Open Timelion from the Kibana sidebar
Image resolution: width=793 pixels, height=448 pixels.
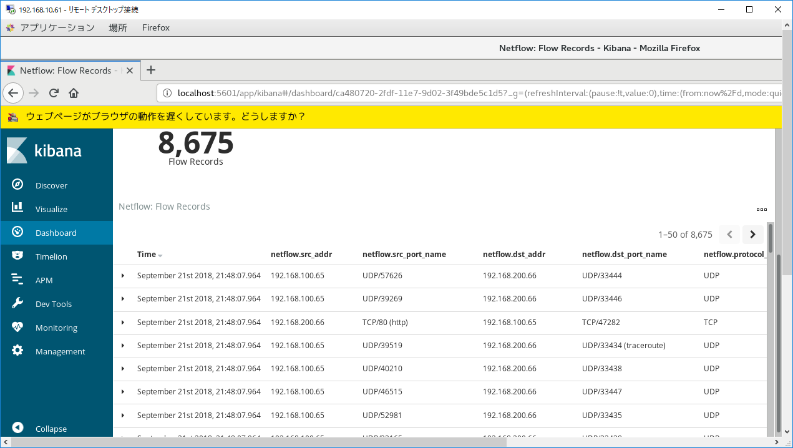tap(51, 256)
